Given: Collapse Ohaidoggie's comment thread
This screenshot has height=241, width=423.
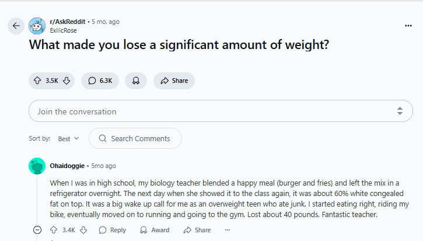Looking at the screenshot, I should (x=37, y=230).
